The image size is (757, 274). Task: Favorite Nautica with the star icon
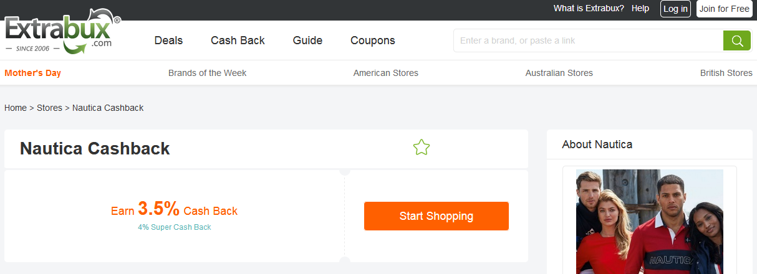(x=422, y=148)
